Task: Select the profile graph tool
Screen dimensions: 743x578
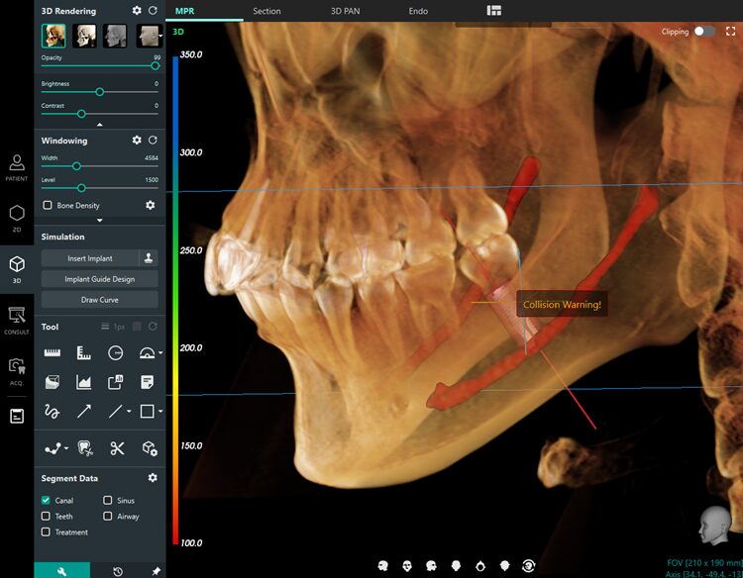Action: 84,381
